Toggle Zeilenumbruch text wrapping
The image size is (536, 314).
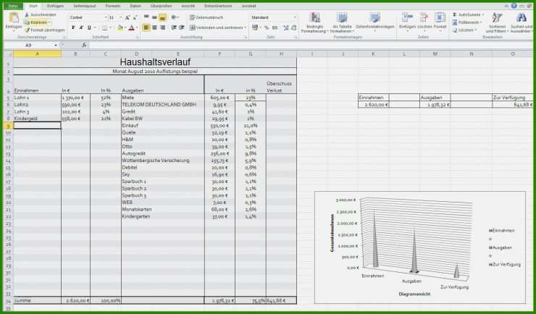click(206, 17)
